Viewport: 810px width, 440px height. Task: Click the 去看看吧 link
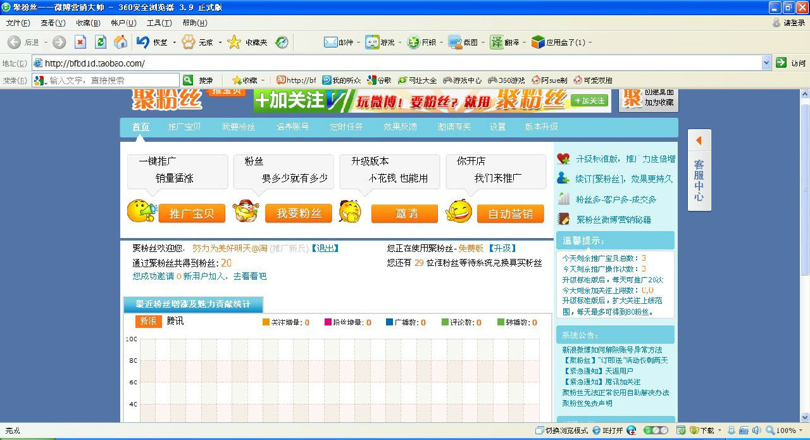click(x=250, y=277)
